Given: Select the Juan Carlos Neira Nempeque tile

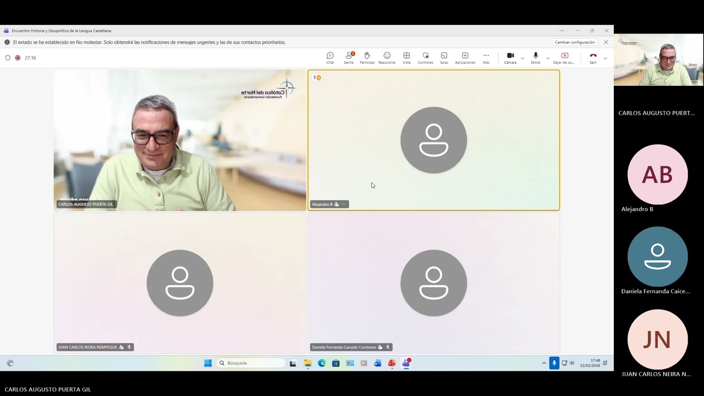Looking at the screenshot, I should click(180, 283).
